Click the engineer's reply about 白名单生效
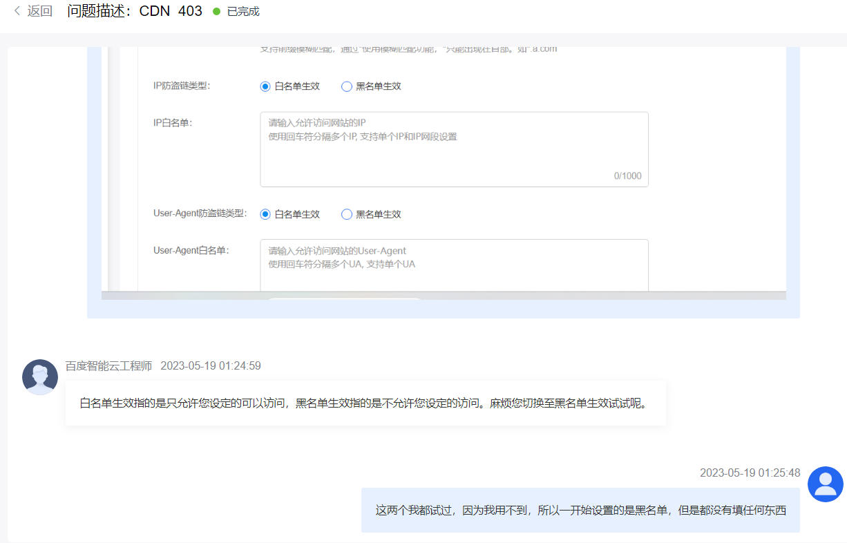Image resolution: width=847 pixels, height=543 pixels. tap(365, 403)
